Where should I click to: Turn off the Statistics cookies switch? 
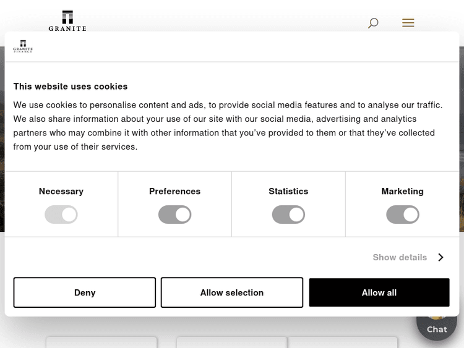pos(288,214)
